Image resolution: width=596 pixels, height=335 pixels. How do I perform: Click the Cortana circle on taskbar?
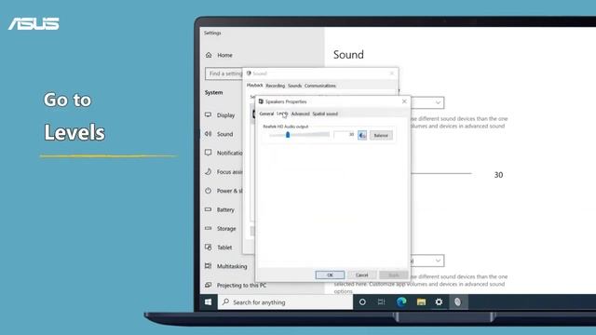click(x=362, y=301)
